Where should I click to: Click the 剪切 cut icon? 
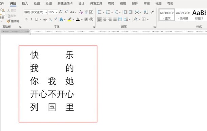(8, 10)
